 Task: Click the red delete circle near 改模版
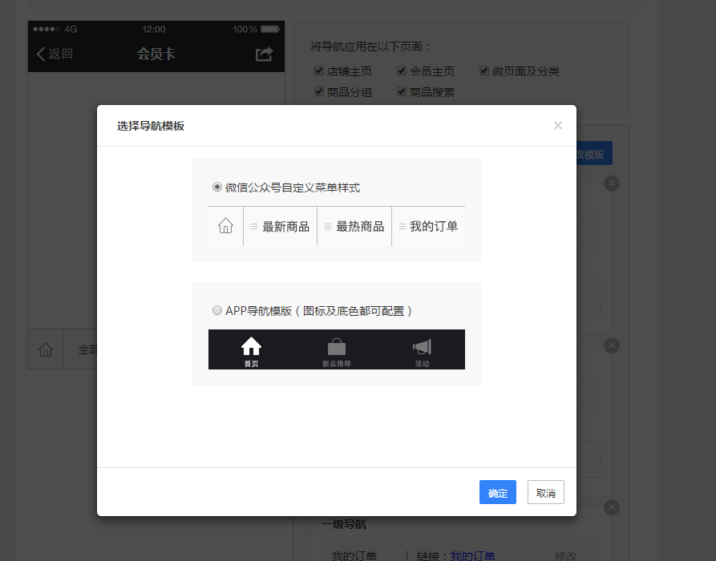pyautogui.click(x=611, y=183)
